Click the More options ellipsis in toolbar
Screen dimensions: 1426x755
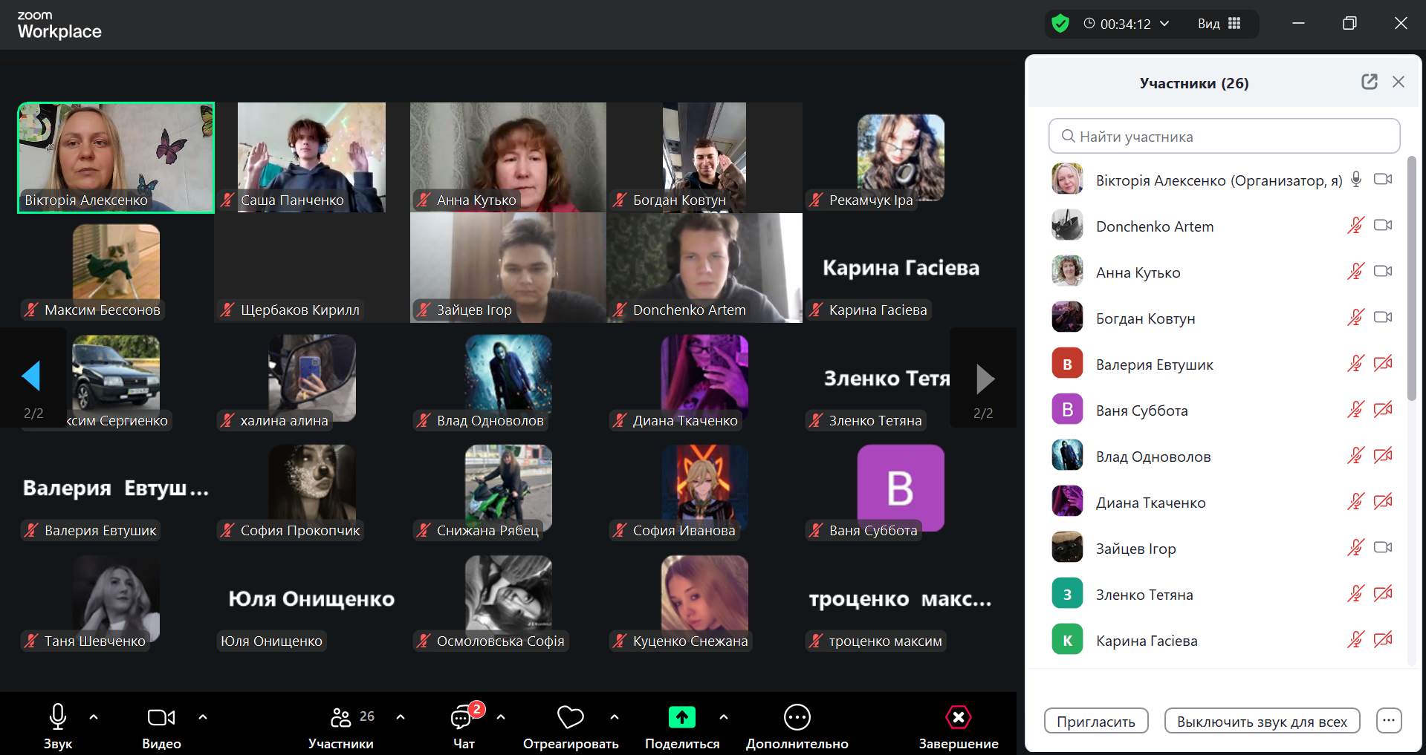[797, 717]
